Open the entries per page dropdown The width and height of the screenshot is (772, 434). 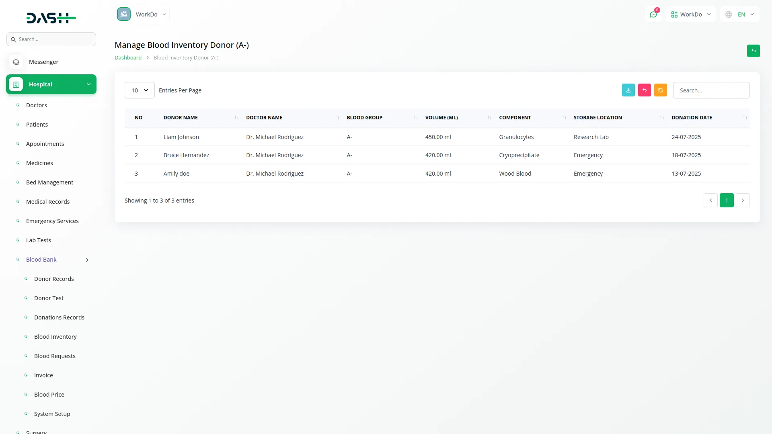pyautogui.click(x=140, y=90)
